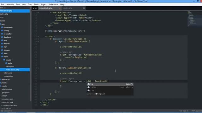Viewport: 202px width, 113px height.
Task: Choose 'datalist' autocomplete suggestion
Action: click(110, 87)
